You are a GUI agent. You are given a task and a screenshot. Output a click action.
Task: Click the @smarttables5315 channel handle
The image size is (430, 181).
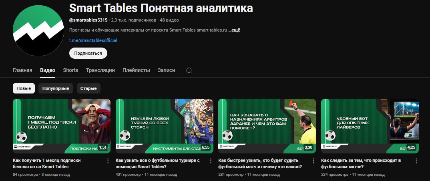click(x=88, y=20)
